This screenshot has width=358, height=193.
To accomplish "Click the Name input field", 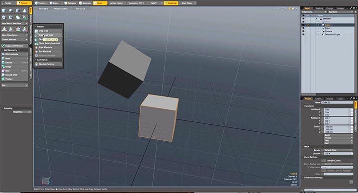I will [337, 102].
